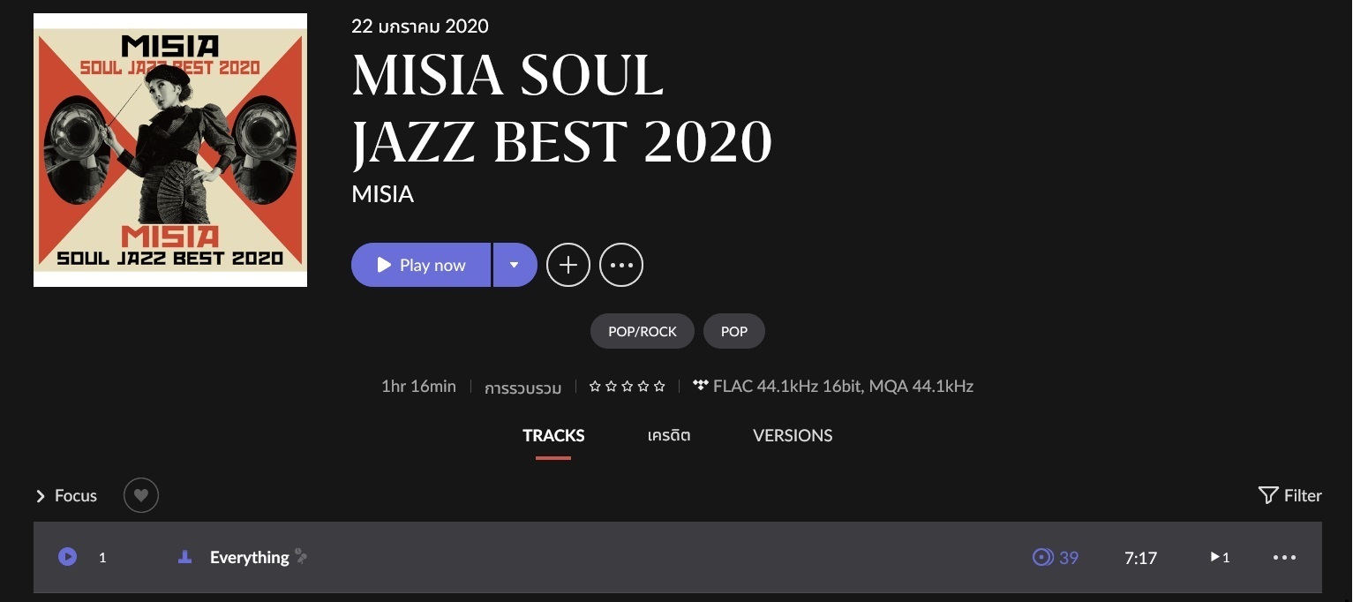1353x602 pixels.
Task: Click the play count icon on track 1
Action: (1215, 557)
